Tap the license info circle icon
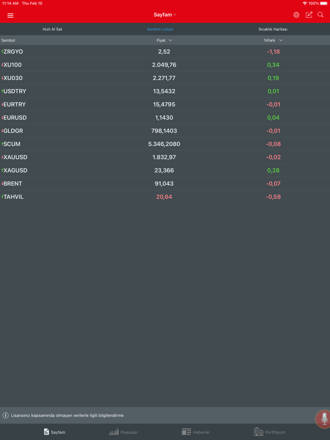This screenshot has height=440, width=330. click(x=5, y=415)
